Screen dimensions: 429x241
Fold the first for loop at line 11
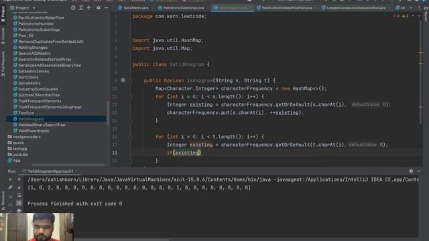(x=131, y=96)
